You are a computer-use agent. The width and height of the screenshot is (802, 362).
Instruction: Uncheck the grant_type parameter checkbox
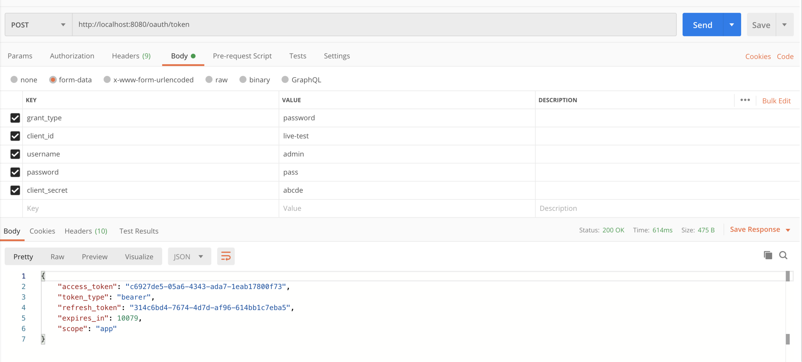[15, 118]
